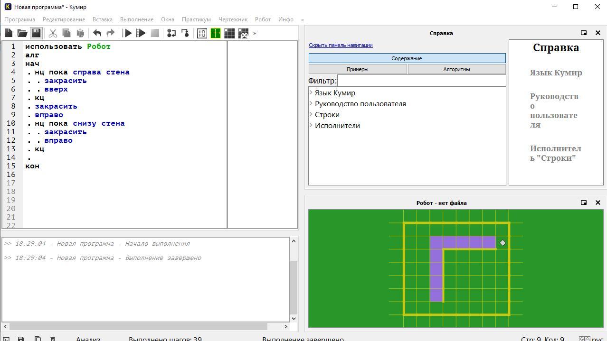
Task: Place cursor on line 'нц пока справа стена'
Action: pyautogui.click(x=82, y=72)
